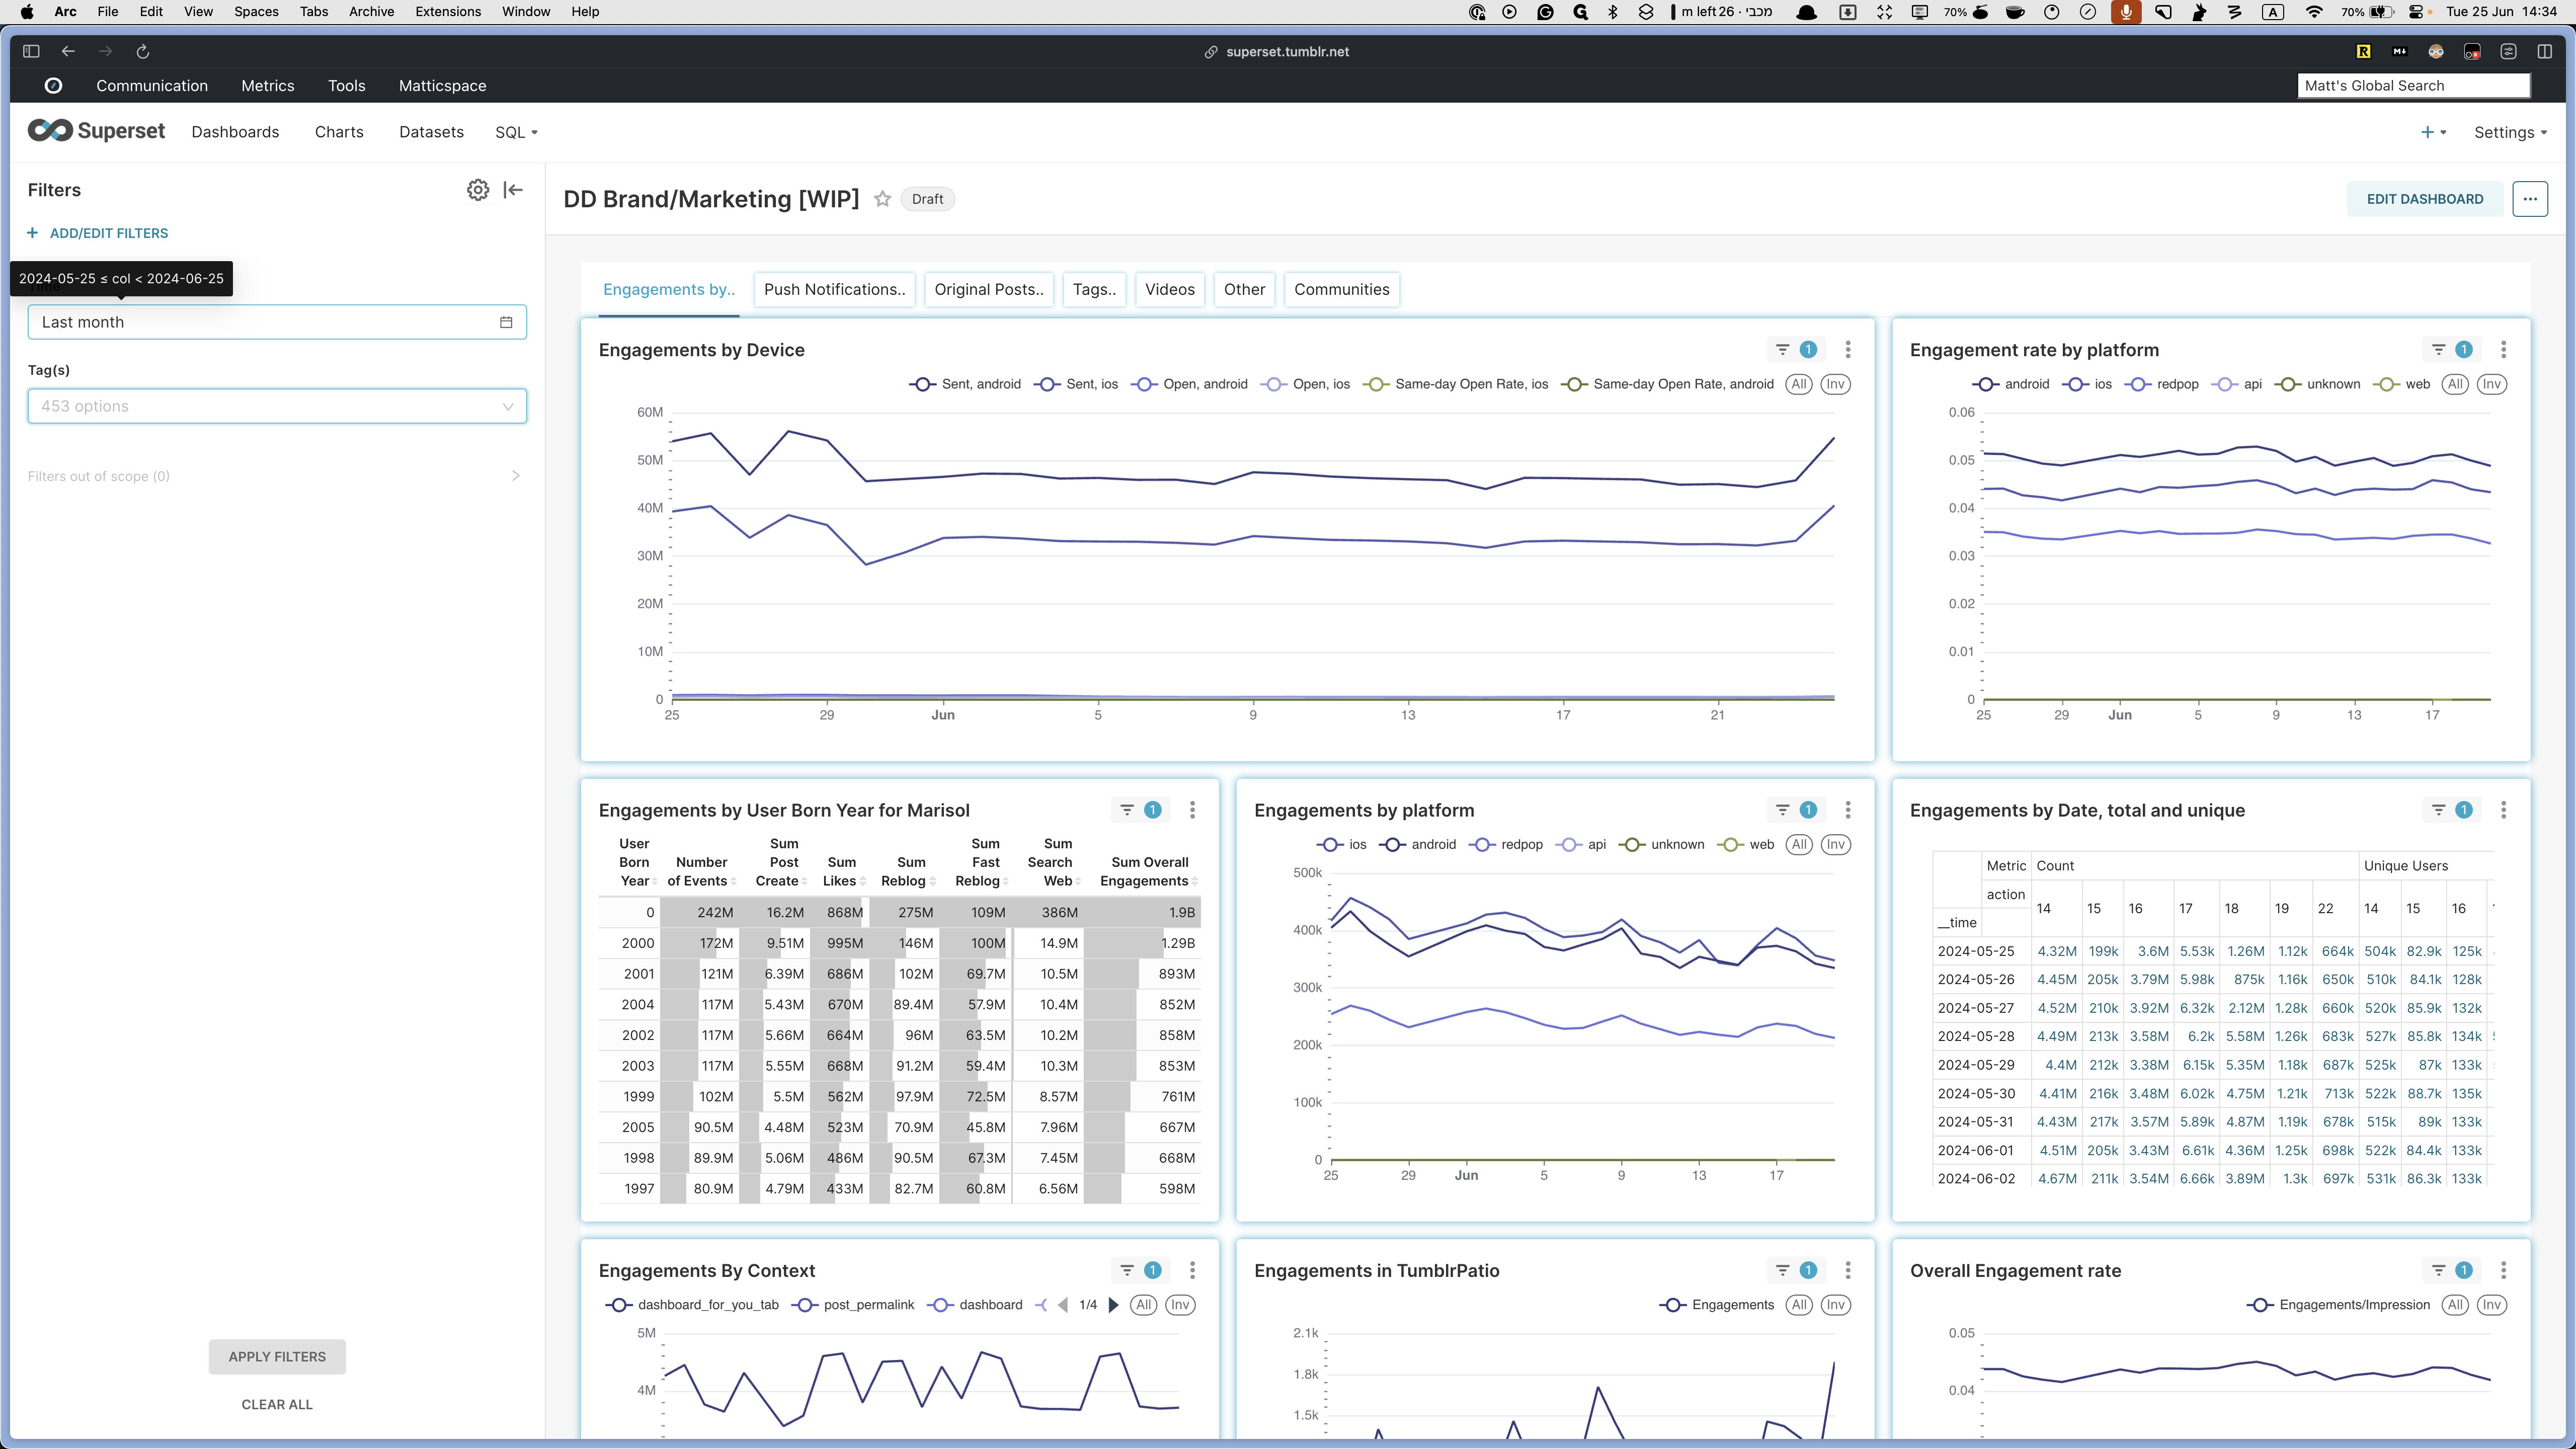Screen dimensions: 2576x1449
Task: Open Engagements in TumblrPatio kebab menu
Action: [1848, 1270]
